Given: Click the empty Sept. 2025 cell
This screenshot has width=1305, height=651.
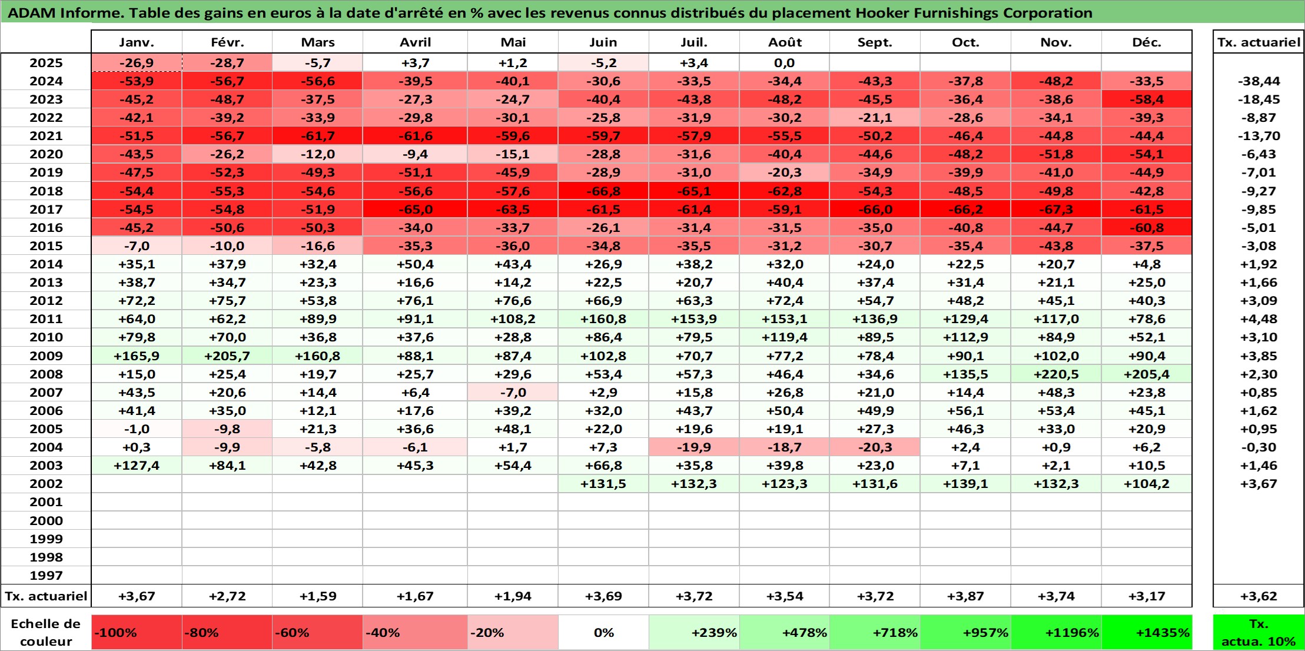Looking at the screenshot, I should coord(875,62).
